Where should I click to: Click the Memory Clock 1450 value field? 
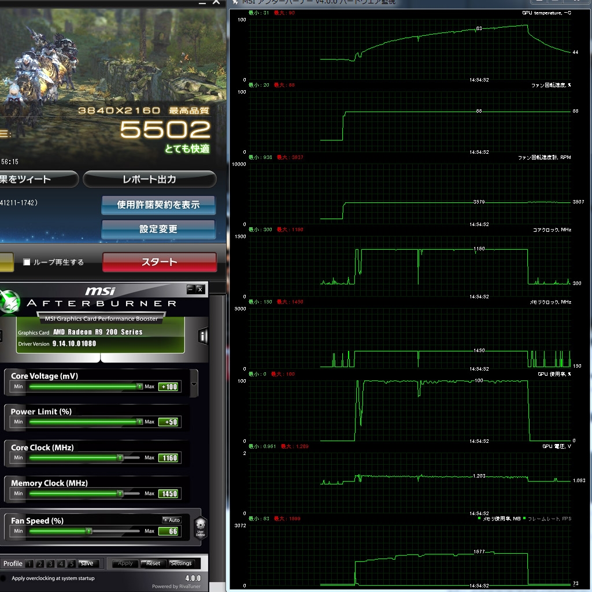169,494
